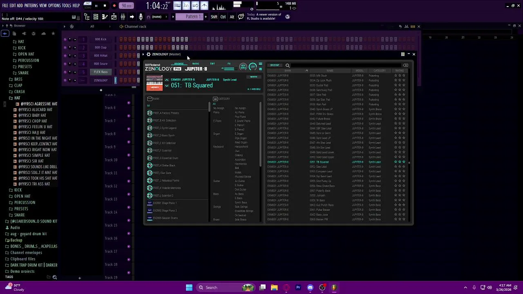Click the microphone recording icon
Image resolution: width=523 pixels, height=294 pixels.
coord(141,17)
